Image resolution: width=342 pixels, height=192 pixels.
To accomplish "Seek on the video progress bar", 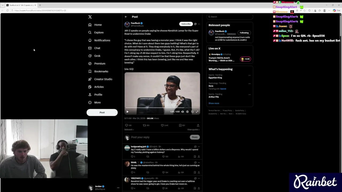I will tap(162, 108).
